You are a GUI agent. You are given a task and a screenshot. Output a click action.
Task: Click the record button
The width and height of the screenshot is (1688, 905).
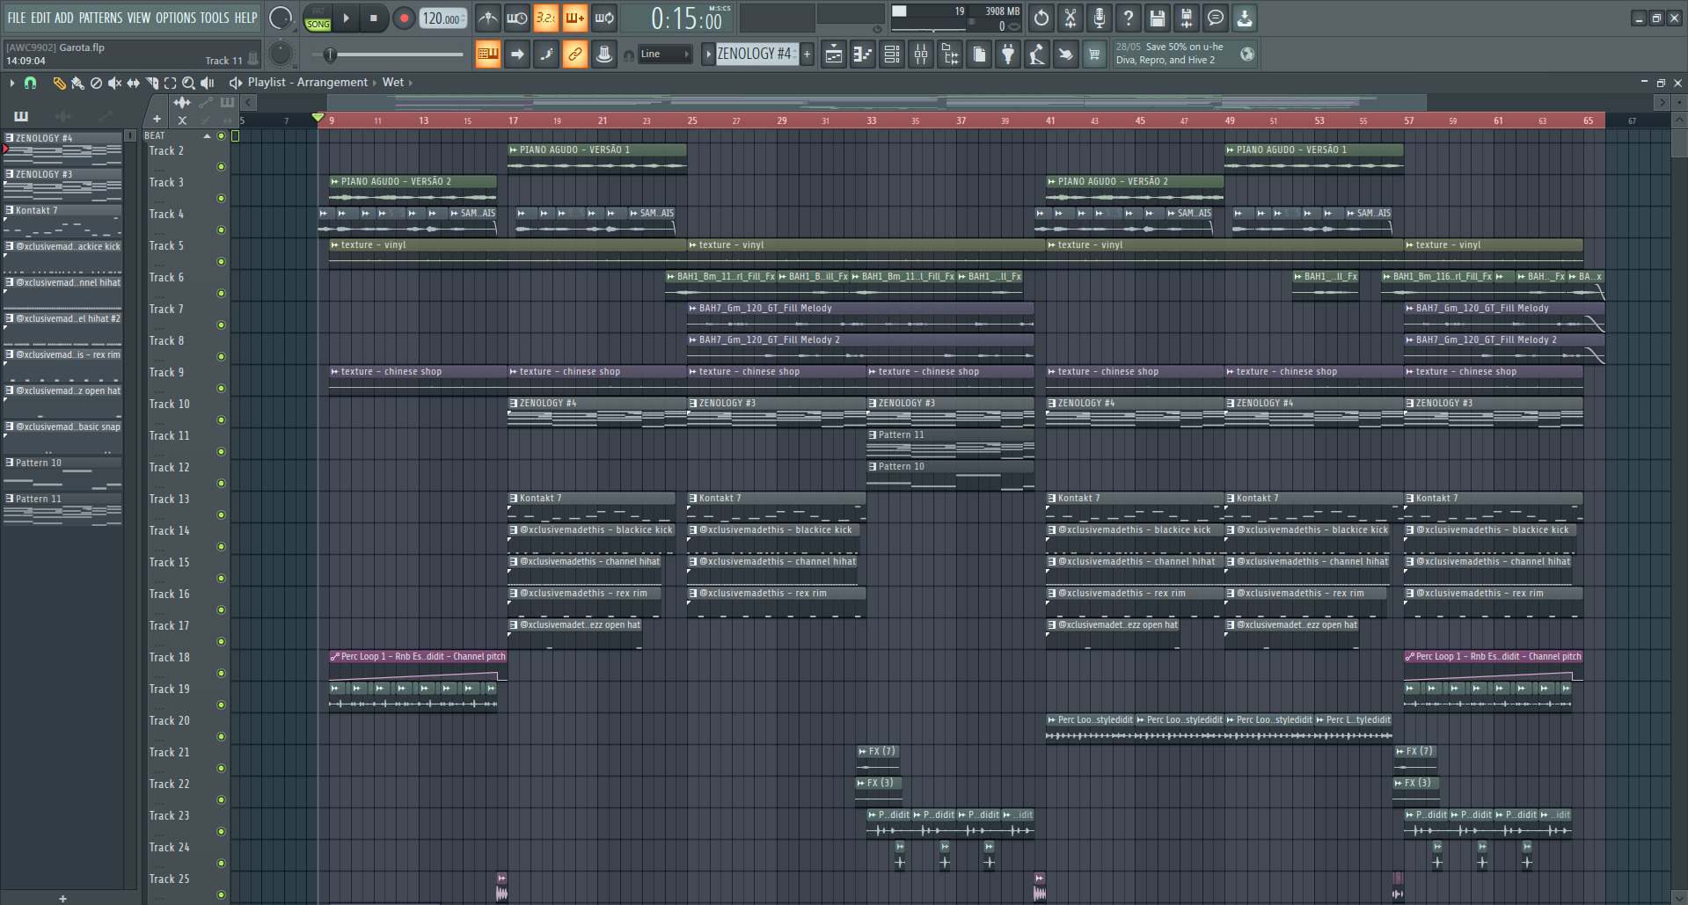404,18
